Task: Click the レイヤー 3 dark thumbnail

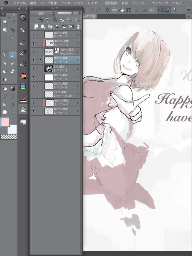Action: pyautogui.click(x=49, y=69)
